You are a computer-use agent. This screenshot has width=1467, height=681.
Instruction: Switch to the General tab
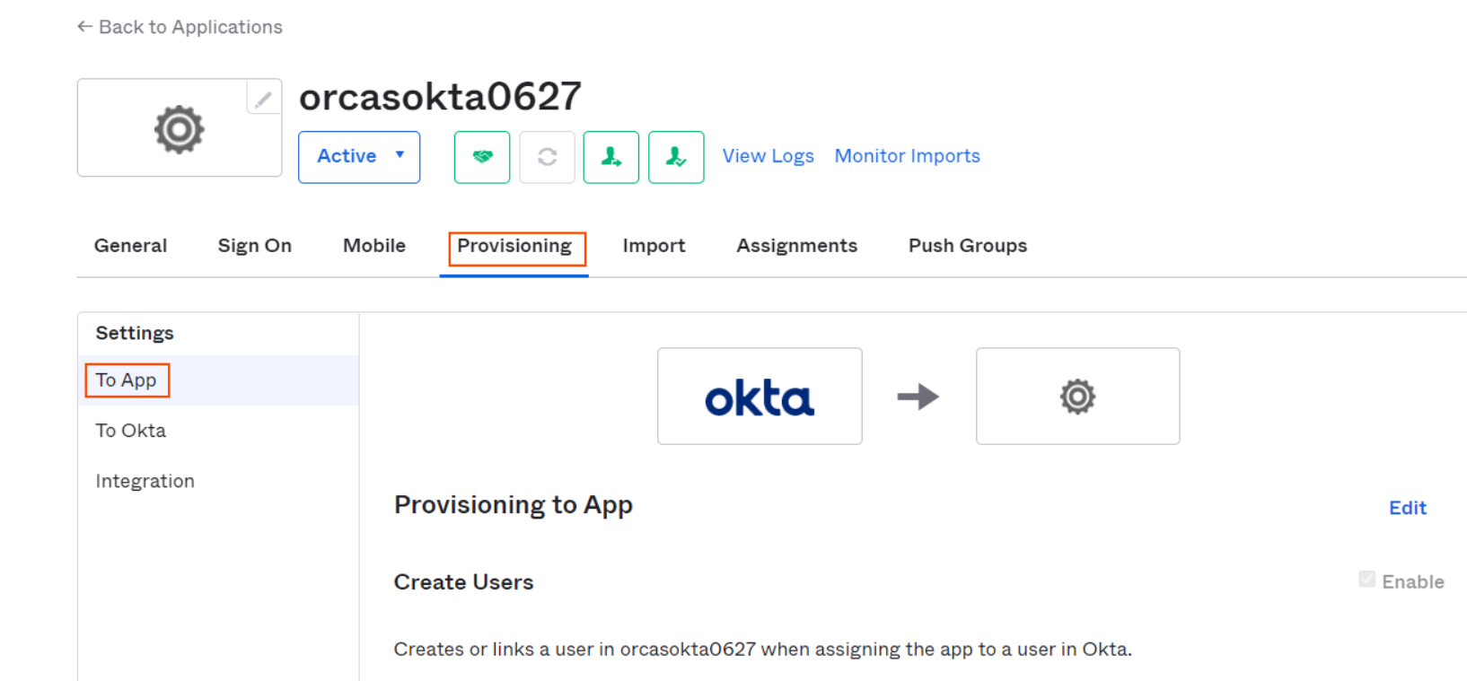pos(130,246)
